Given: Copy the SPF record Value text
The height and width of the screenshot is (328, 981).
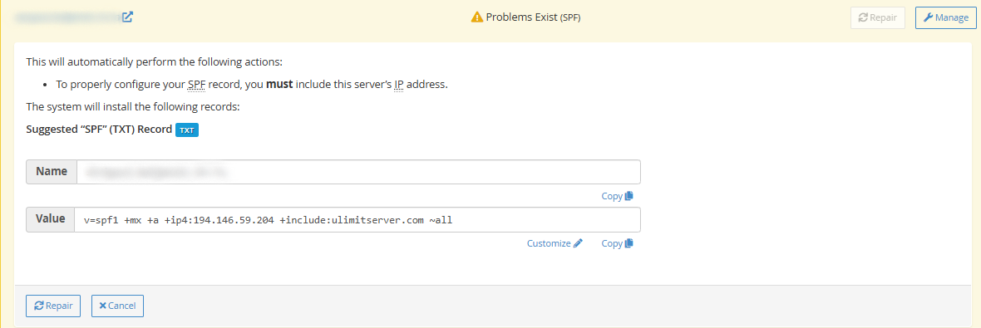Looking at the screenshot, I should [x=618, y=243].
